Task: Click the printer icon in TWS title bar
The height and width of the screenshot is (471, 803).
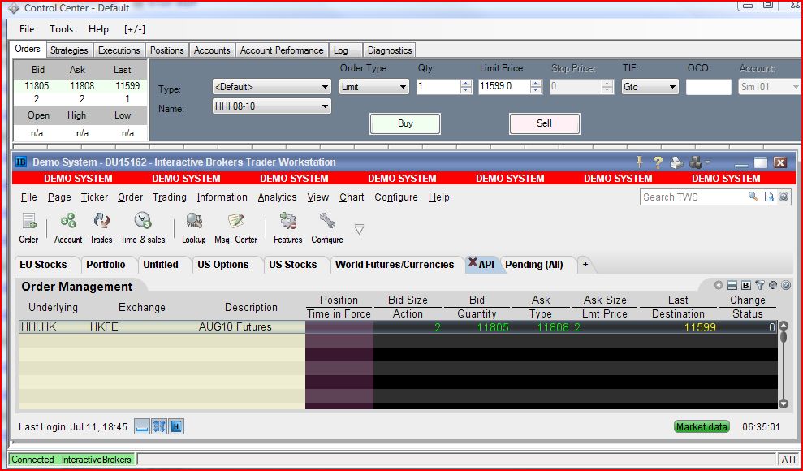Action: pos(677,162)
